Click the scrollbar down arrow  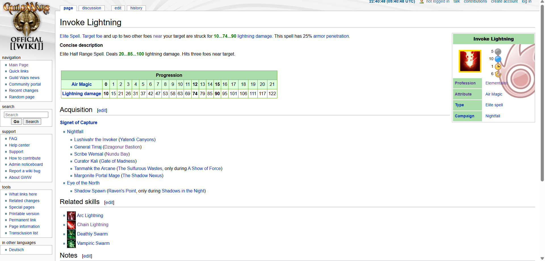[542, 258]
